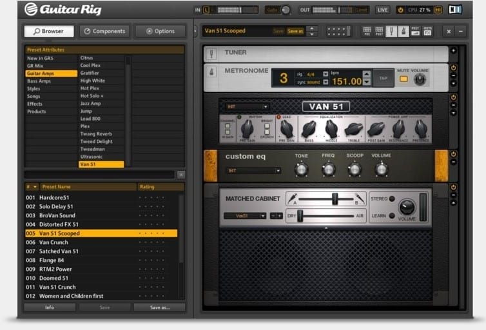486x330 pixels.
Task: Enable LIVE view mode
Action: (382, 10)
